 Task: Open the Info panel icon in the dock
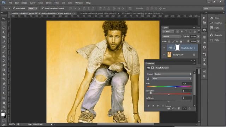click(x=204, y=47)
